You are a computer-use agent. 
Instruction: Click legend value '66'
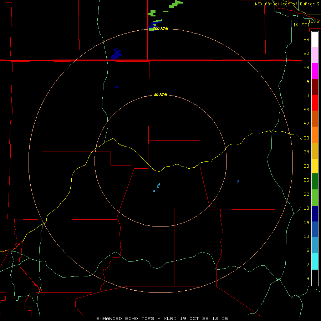tap(306, 39)
